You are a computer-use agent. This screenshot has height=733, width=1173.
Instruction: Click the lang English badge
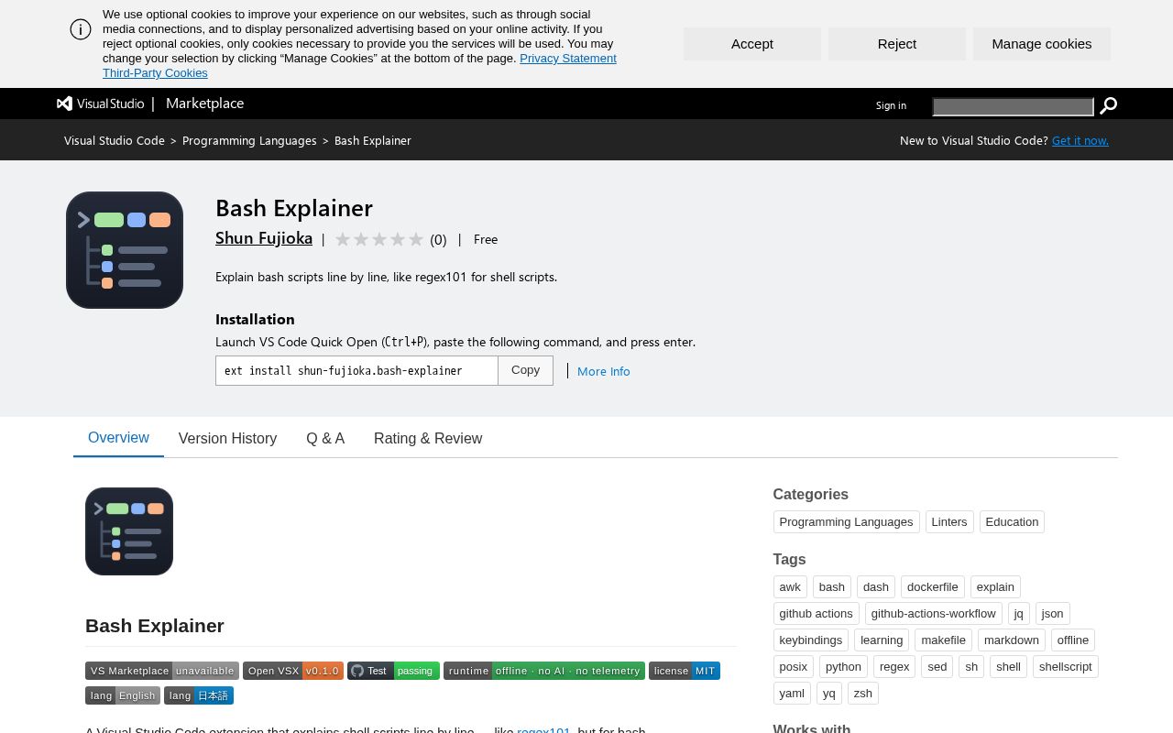[123, 695]
